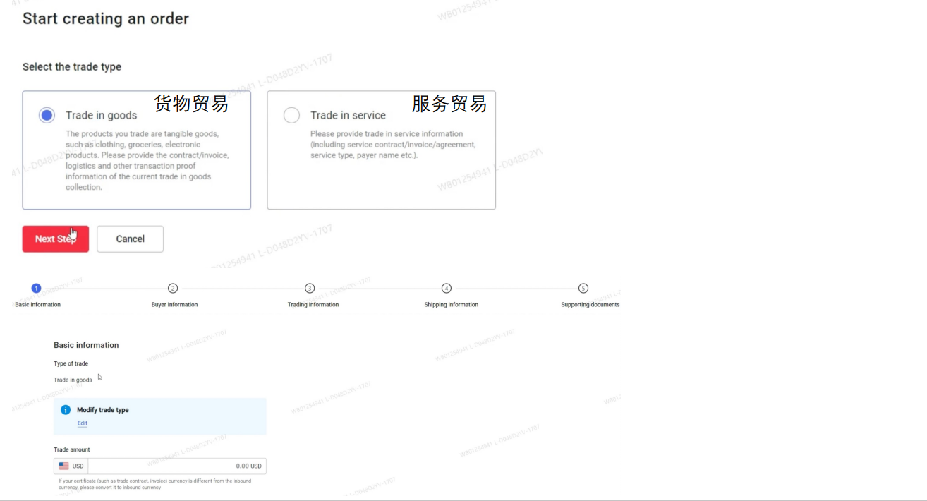Click the step 5 numbered circle
Viewport: 927px width, 501px height.
point(583,288)
